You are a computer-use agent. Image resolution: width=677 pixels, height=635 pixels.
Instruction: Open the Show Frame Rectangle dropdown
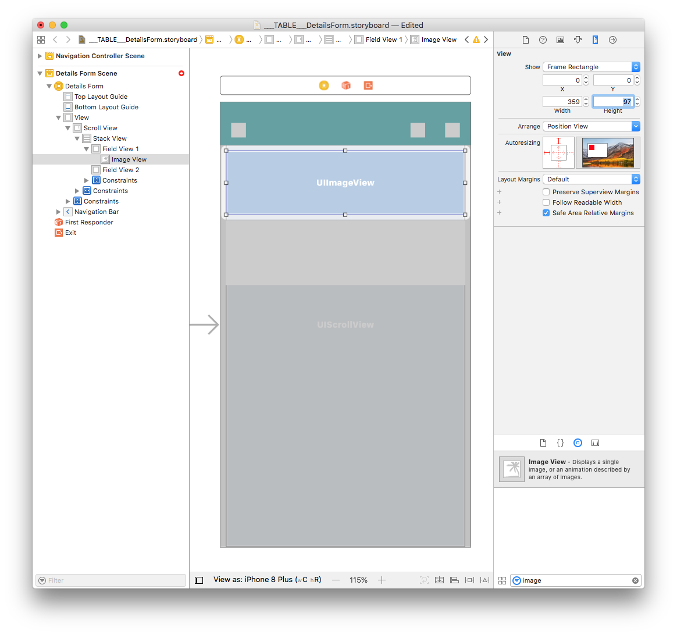591,67
